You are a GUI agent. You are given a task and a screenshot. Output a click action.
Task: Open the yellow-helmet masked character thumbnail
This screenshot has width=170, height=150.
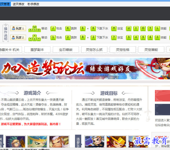[37, 142]
